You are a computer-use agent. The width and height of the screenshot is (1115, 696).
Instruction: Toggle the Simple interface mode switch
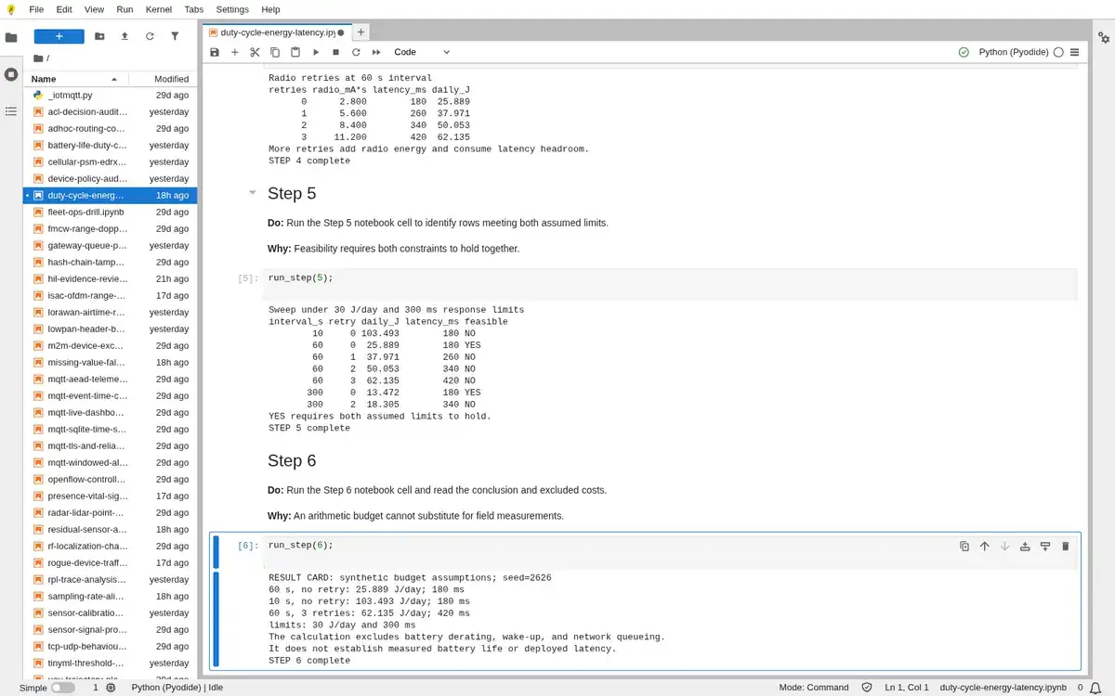click(62, 688)
